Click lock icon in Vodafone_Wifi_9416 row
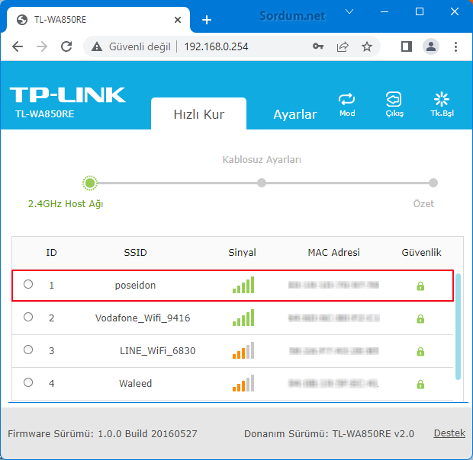The image size is (473, 460). (420, 318)
